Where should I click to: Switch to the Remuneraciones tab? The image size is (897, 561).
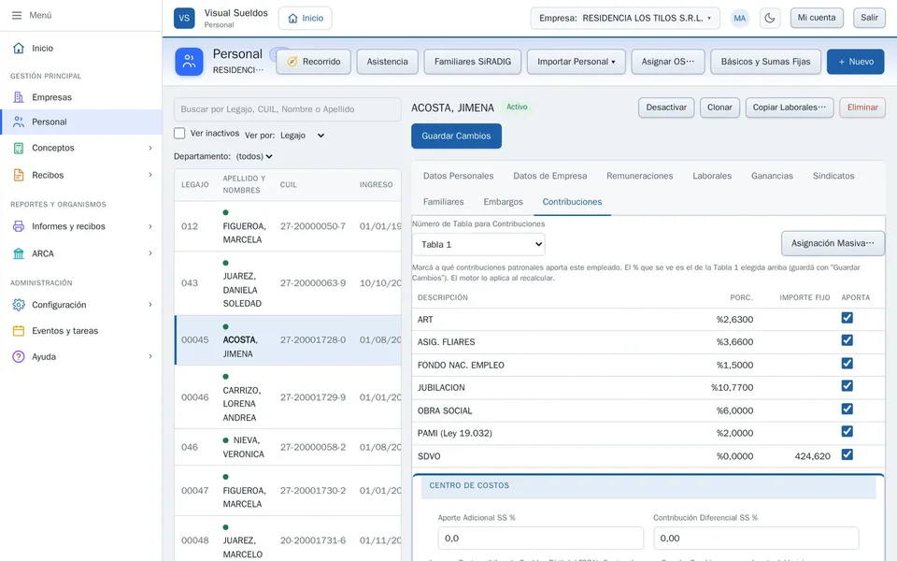639,176
